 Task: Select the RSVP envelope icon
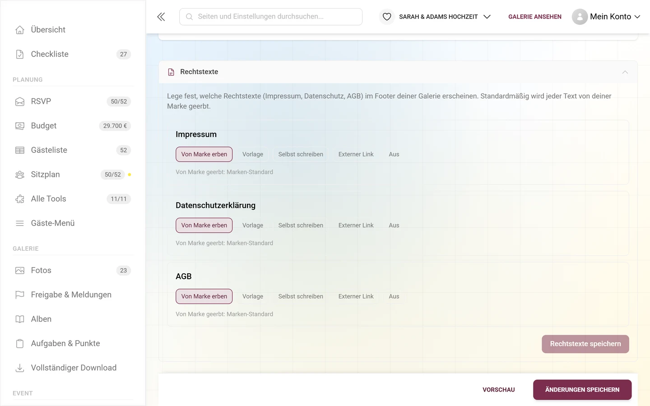pyautogui.click(x=20, y=101)
